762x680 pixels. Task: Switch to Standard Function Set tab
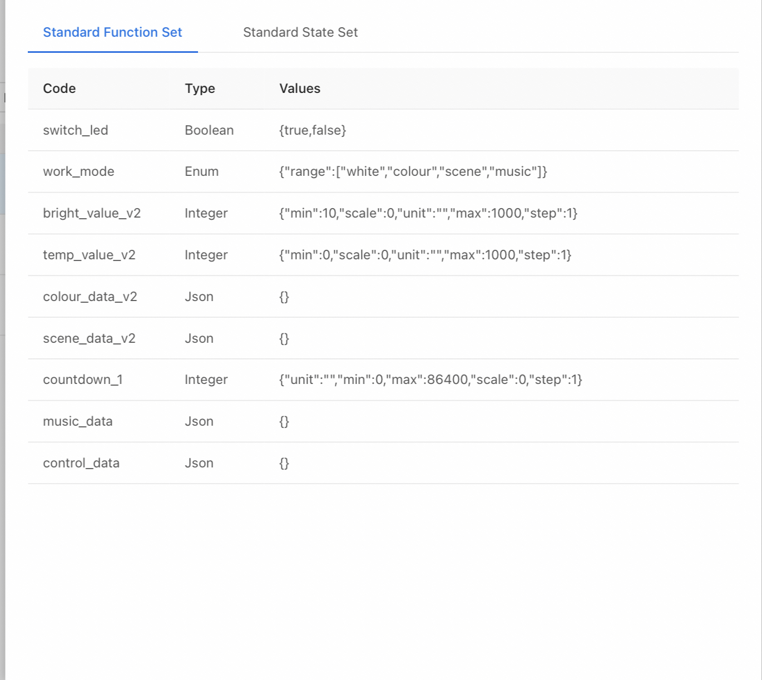coord(112,32)
